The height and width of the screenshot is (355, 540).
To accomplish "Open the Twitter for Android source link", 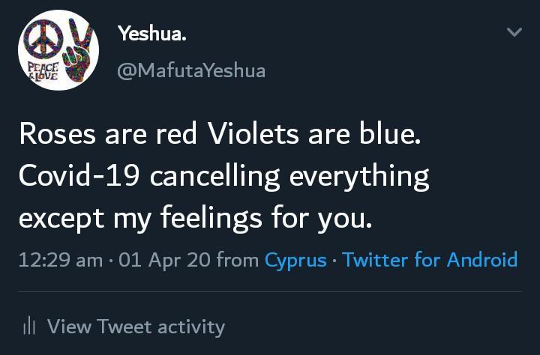I will coord(430,261).
